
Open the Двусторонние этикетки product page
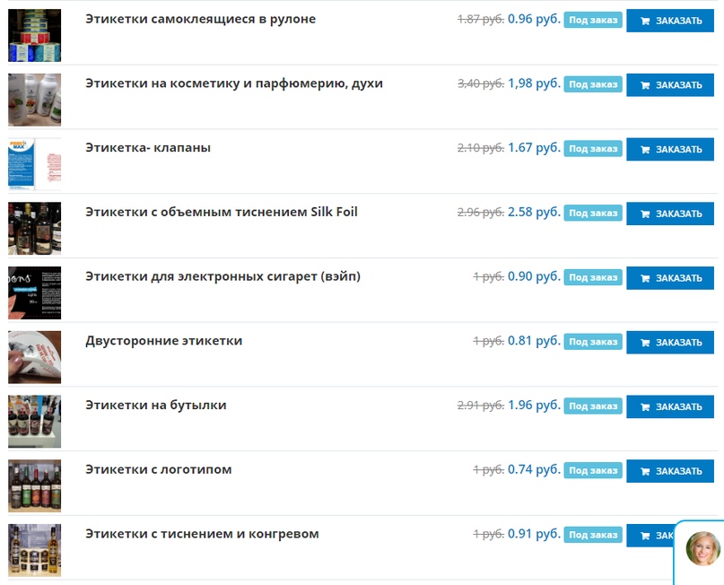[164, 341]
